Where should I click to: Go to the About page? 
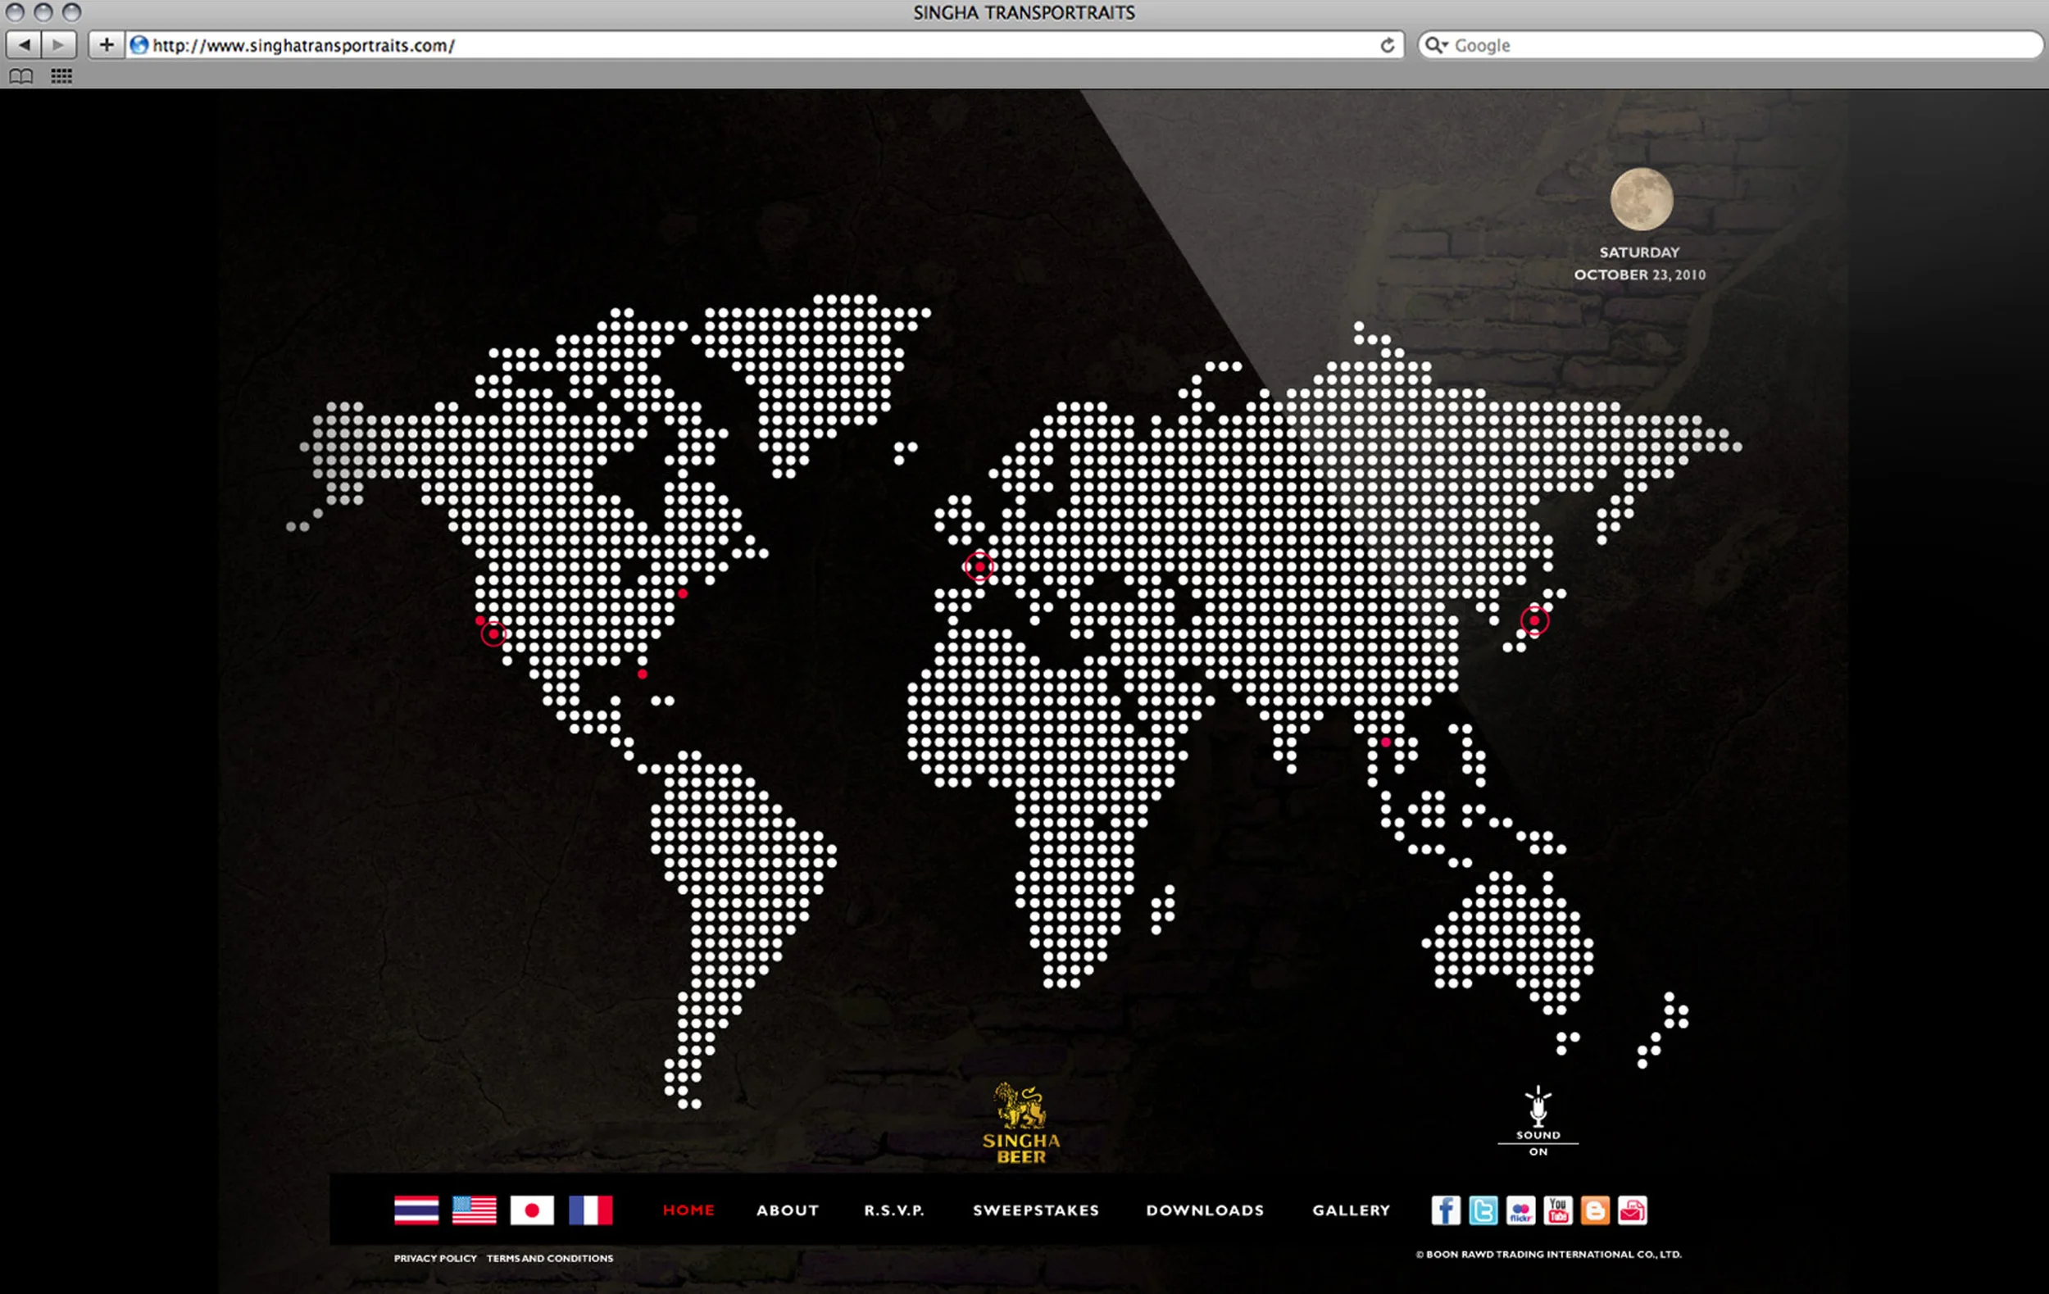(787, 1210)
